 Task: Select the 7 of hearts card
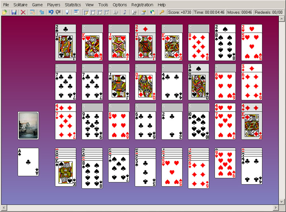[225, 125]
